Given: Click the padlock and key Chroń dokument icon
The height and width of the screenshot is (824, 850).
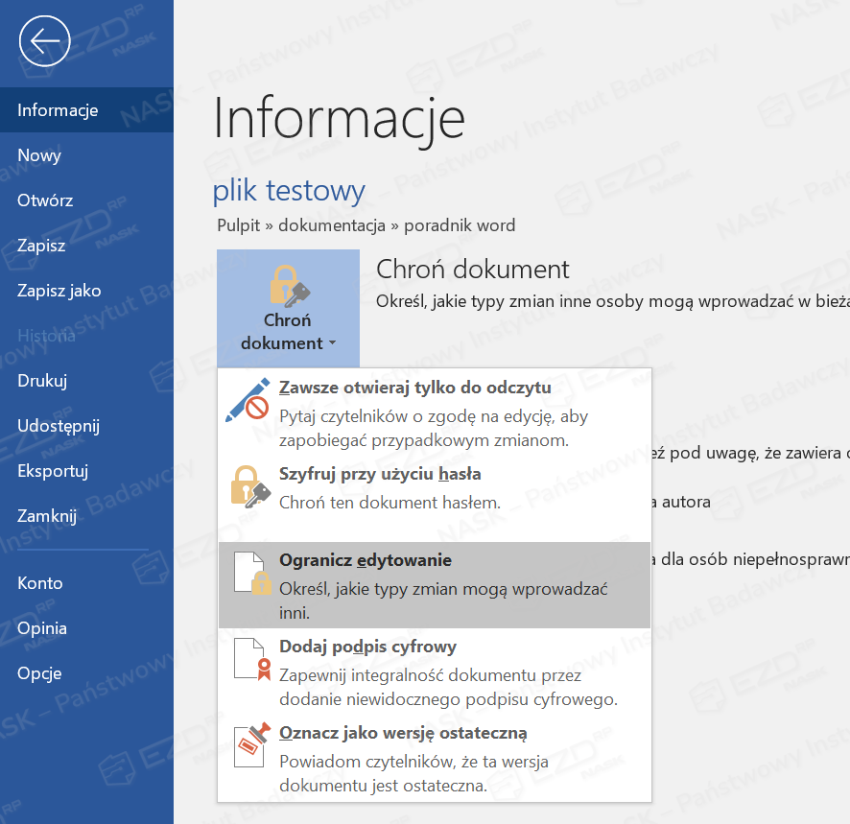Looking at the screenshot, I should tap(288, 285).
